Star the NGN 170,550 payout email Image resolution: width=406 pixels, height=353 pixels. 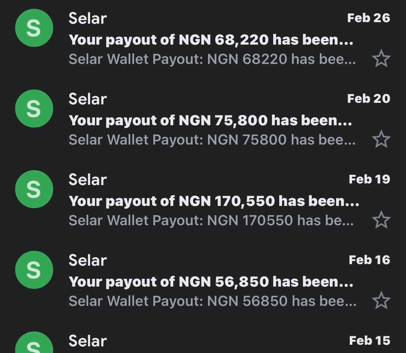click(x=381, y=220)
